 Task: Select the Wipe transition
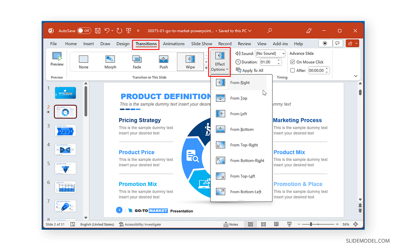click(x=190, y=61)
